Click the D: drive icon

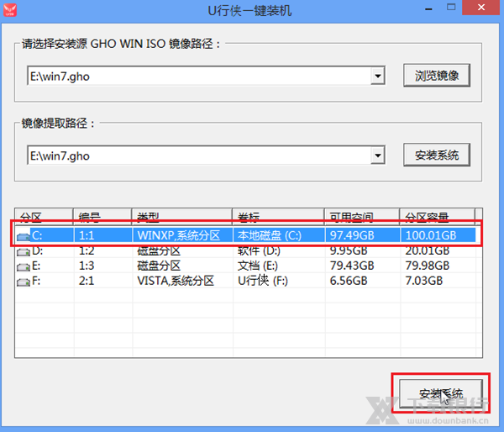24,252
